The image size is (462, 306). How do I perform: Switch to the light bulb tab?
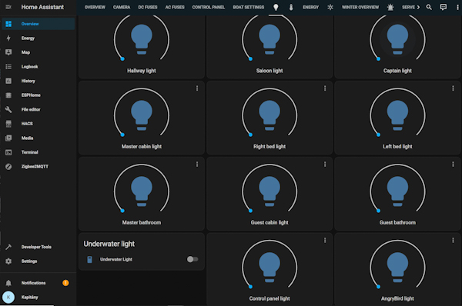click(x=276, y=7)
